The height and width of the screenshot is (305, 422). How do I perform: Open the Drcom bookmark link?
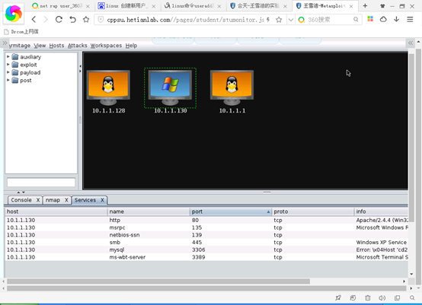point(21,32)
